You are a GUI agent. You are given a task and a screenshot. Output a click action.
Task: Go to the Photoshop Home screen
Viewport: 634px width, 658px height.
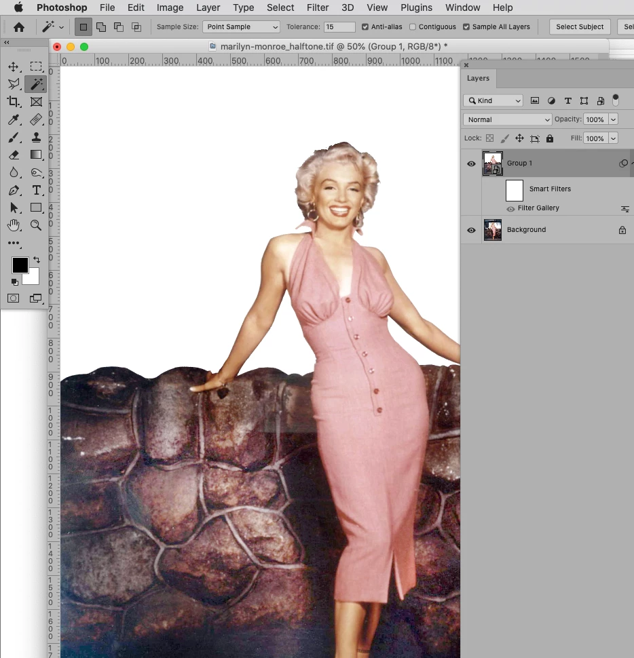click(x=19, y=27)
